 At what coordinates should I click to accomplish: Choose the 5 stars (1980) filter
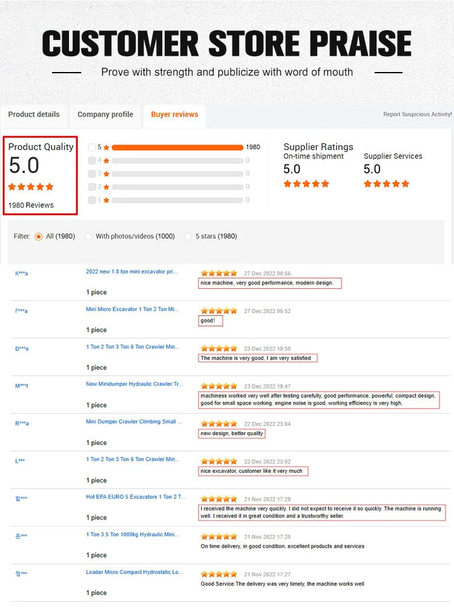188,237
